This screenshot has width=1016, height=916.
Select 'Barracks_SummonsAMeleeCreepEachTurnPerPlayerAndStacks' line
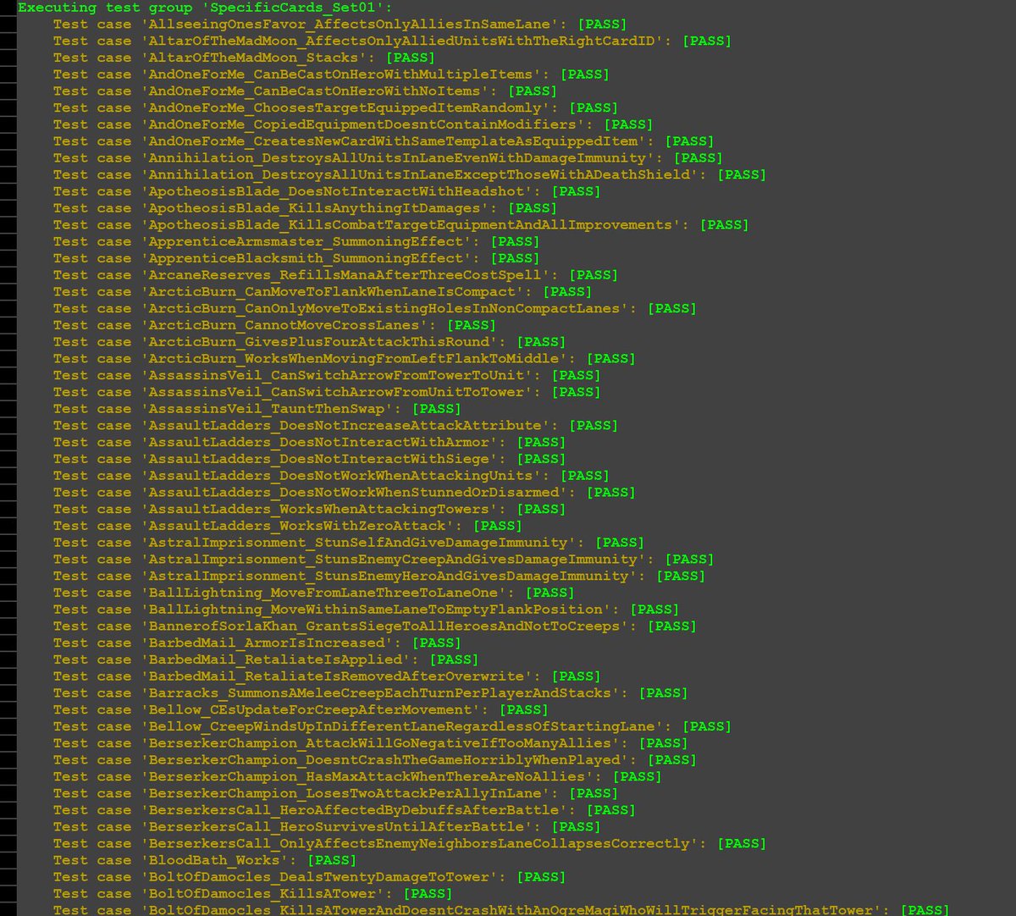(x=371, y=693)
